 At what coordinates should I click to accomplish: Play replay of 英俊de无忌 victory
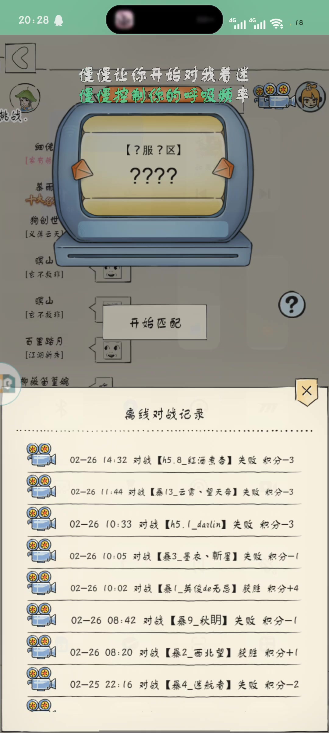41,583
